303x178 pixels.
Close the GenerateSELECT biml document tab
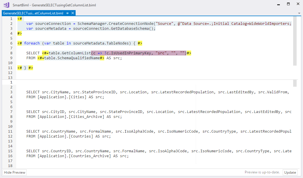[73, 13]
